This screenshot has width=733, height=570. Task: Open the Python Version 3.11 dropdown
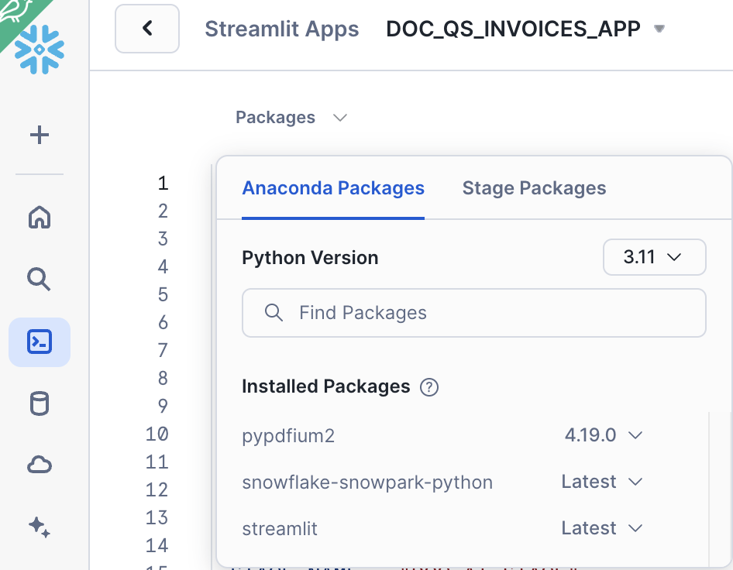[x=654, y=257]
